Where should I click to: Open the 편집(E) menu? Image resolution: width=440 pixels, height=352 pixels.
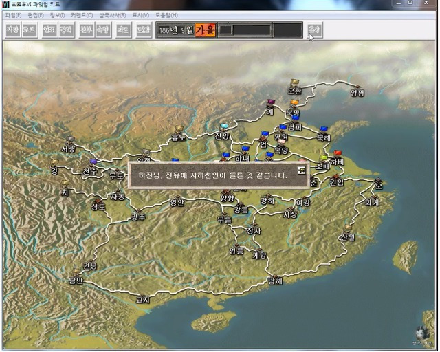(x=36, y=15)
